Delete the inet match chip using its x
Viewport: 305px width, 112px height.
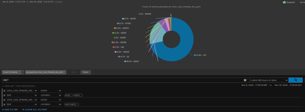pyautogui.click(x=77, y=104)
